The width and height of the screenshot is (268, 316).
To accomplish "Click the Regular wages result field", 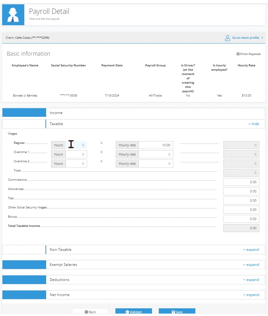I will click(x=241, y=145).
